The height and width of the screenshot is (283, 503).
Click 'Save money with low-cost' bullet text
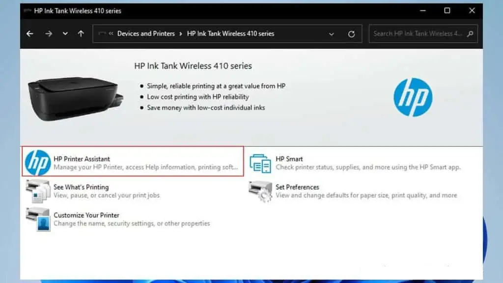point(206,108)
